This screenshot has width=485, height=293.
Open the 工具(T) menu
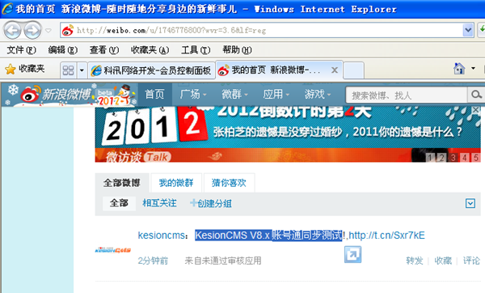(196, 50)
